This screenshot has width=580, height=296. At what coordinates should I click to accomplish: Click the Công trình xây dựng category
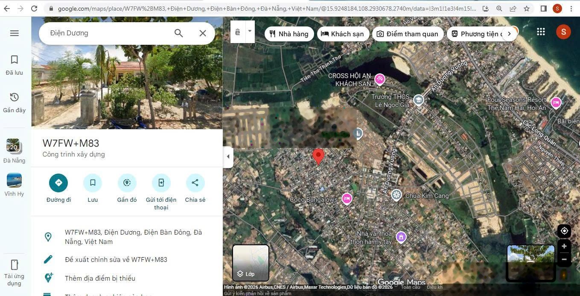pos(73,154)
